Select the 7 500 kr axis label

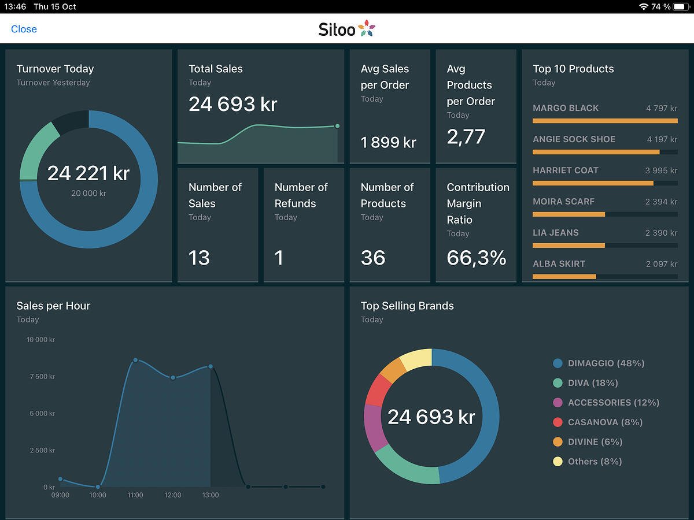click(42, 377)
